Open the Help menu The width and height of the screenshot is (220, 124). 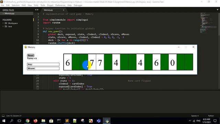coord(69,6)
